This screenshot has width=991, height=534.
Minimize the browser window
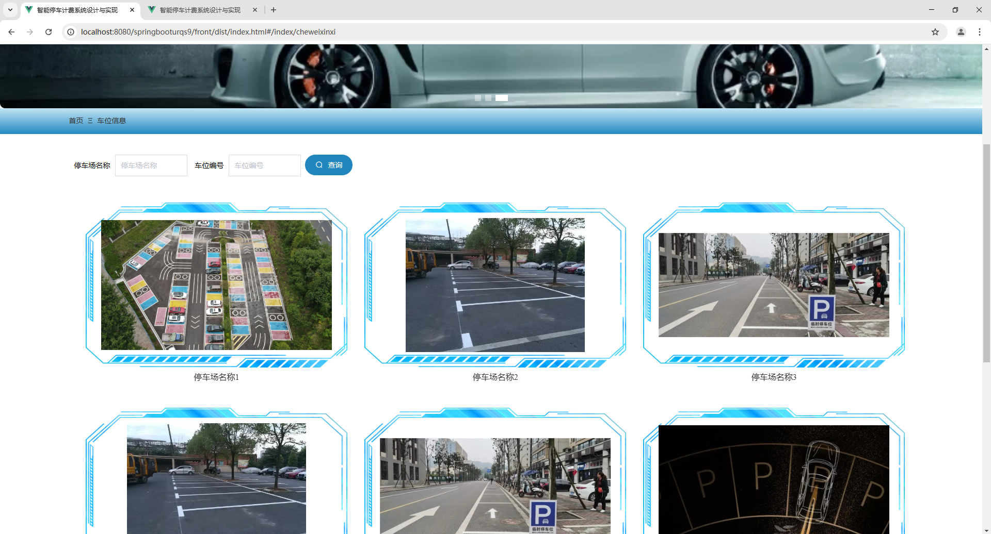tap(932, 10)
